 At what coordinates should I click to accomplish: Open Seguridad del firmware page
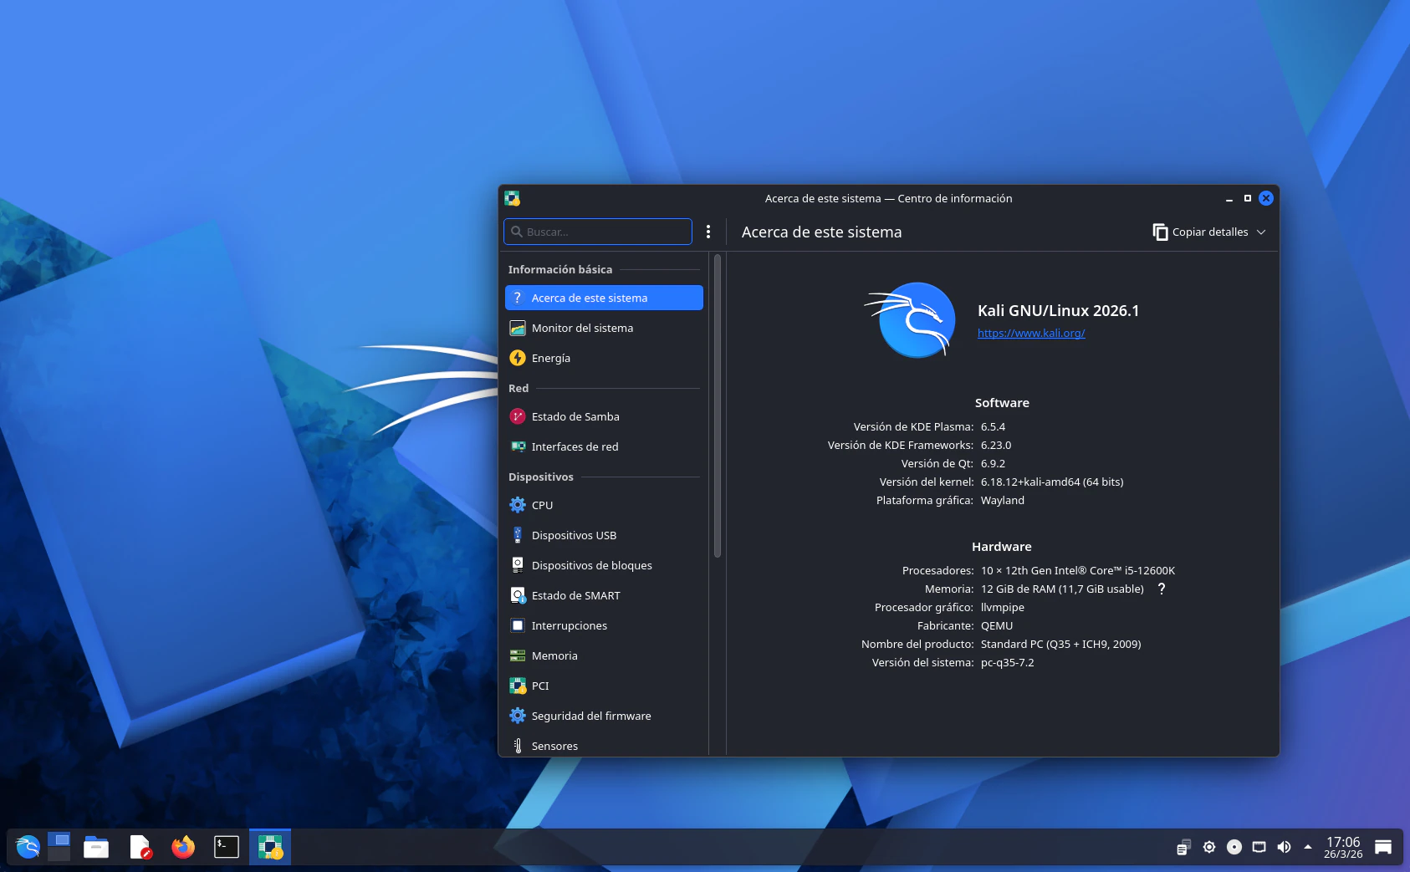pyautogui.click(x=590, y=716)
